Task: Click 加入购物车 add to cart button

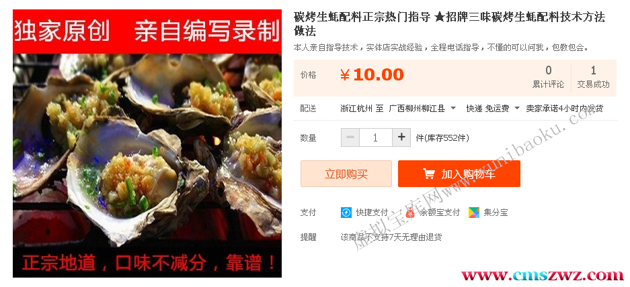Action: pyautogui.click(x=459, y=174)
